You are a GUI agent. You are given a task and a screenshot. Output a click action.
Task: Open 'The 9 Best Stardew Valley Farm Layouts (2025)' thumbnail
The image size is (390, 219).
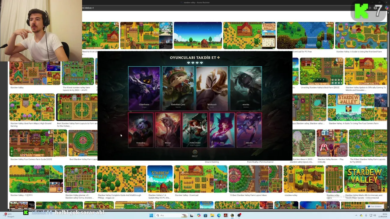tap(368, 143)
